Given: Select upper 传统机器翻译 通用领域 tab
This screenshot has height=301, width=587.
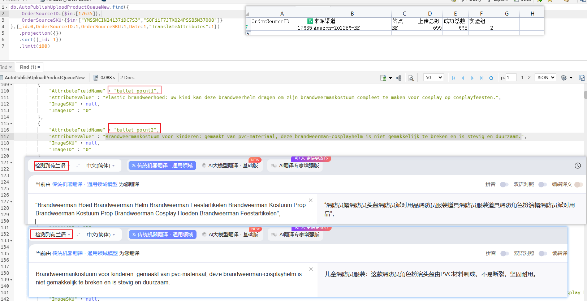Looking at the screenshot, I should click(x=162, y=165).
